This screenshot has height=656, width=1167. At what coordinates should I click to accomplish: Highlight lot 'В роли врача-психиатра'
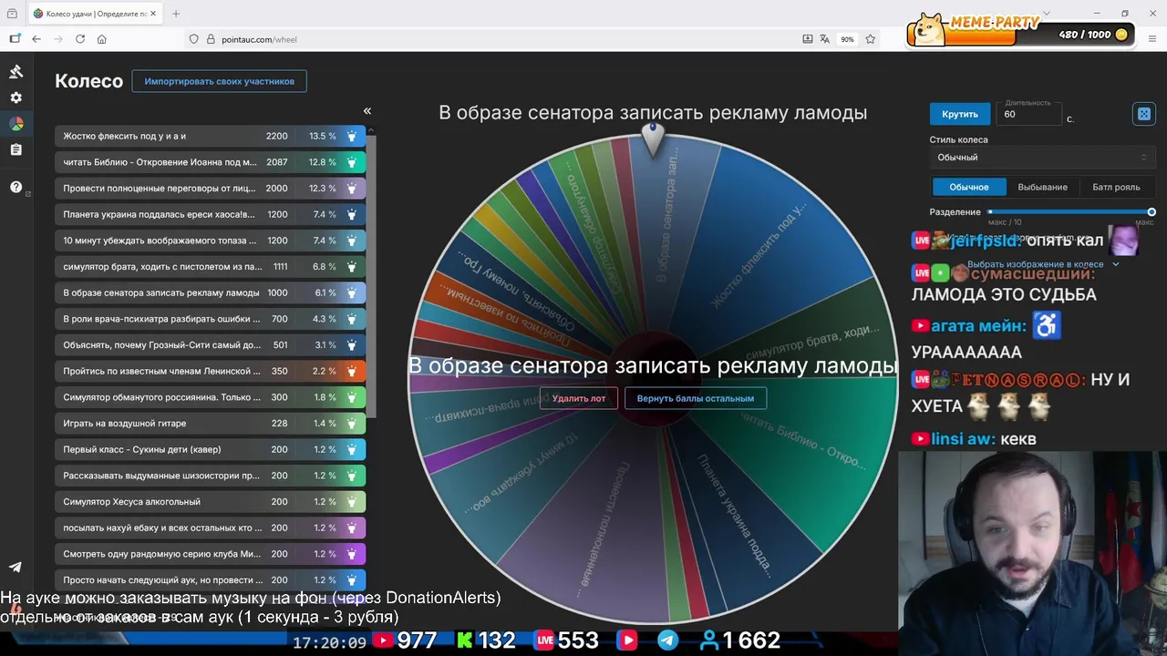click(x=352, y=319)
